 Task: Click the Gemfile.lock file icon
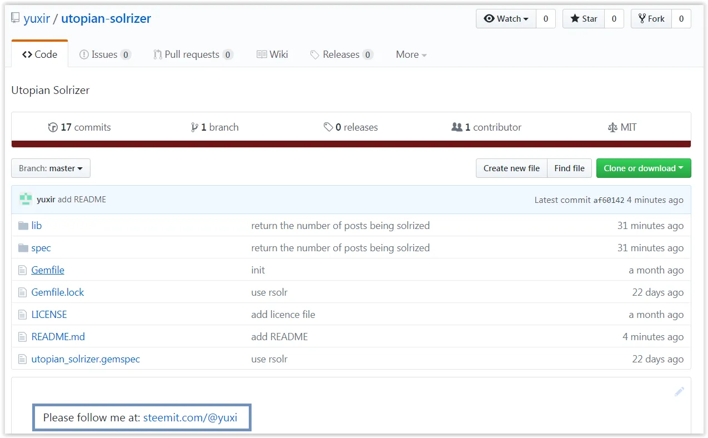(x=22, y=292)
